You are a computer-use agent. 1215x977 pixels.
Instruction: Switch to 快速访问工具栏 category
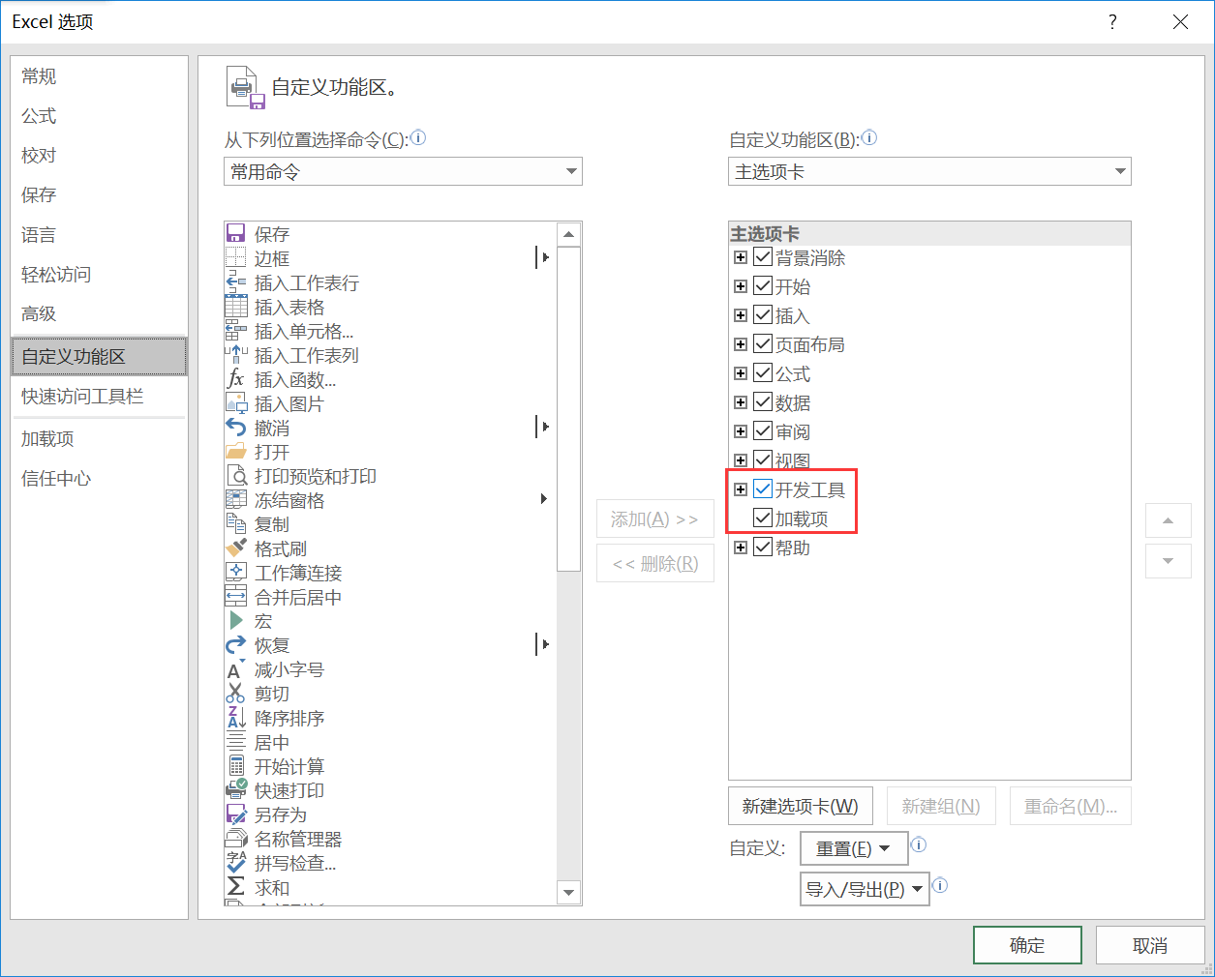99,396
